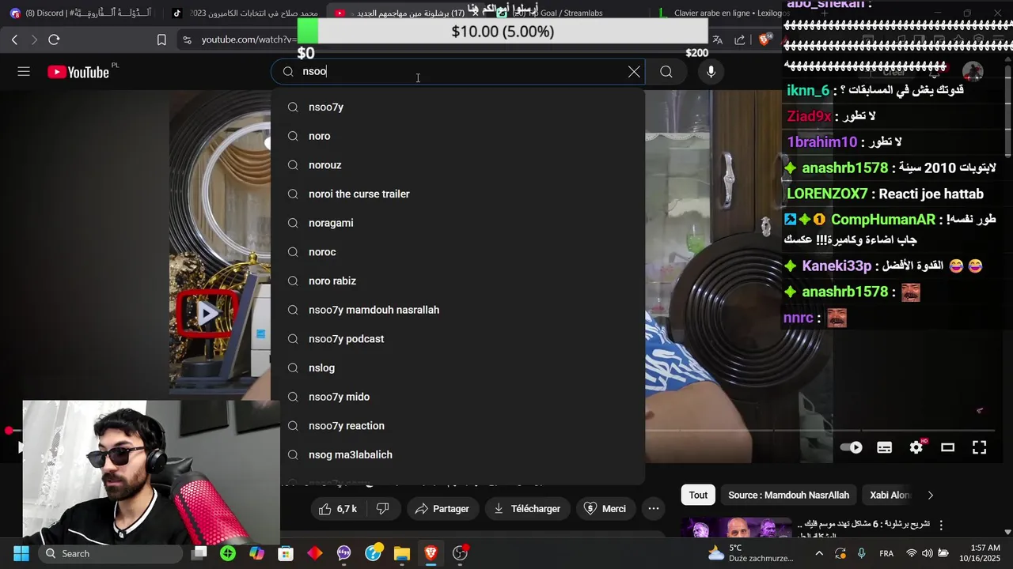
Task: Bookmark this page
Action: pos(161,40)
